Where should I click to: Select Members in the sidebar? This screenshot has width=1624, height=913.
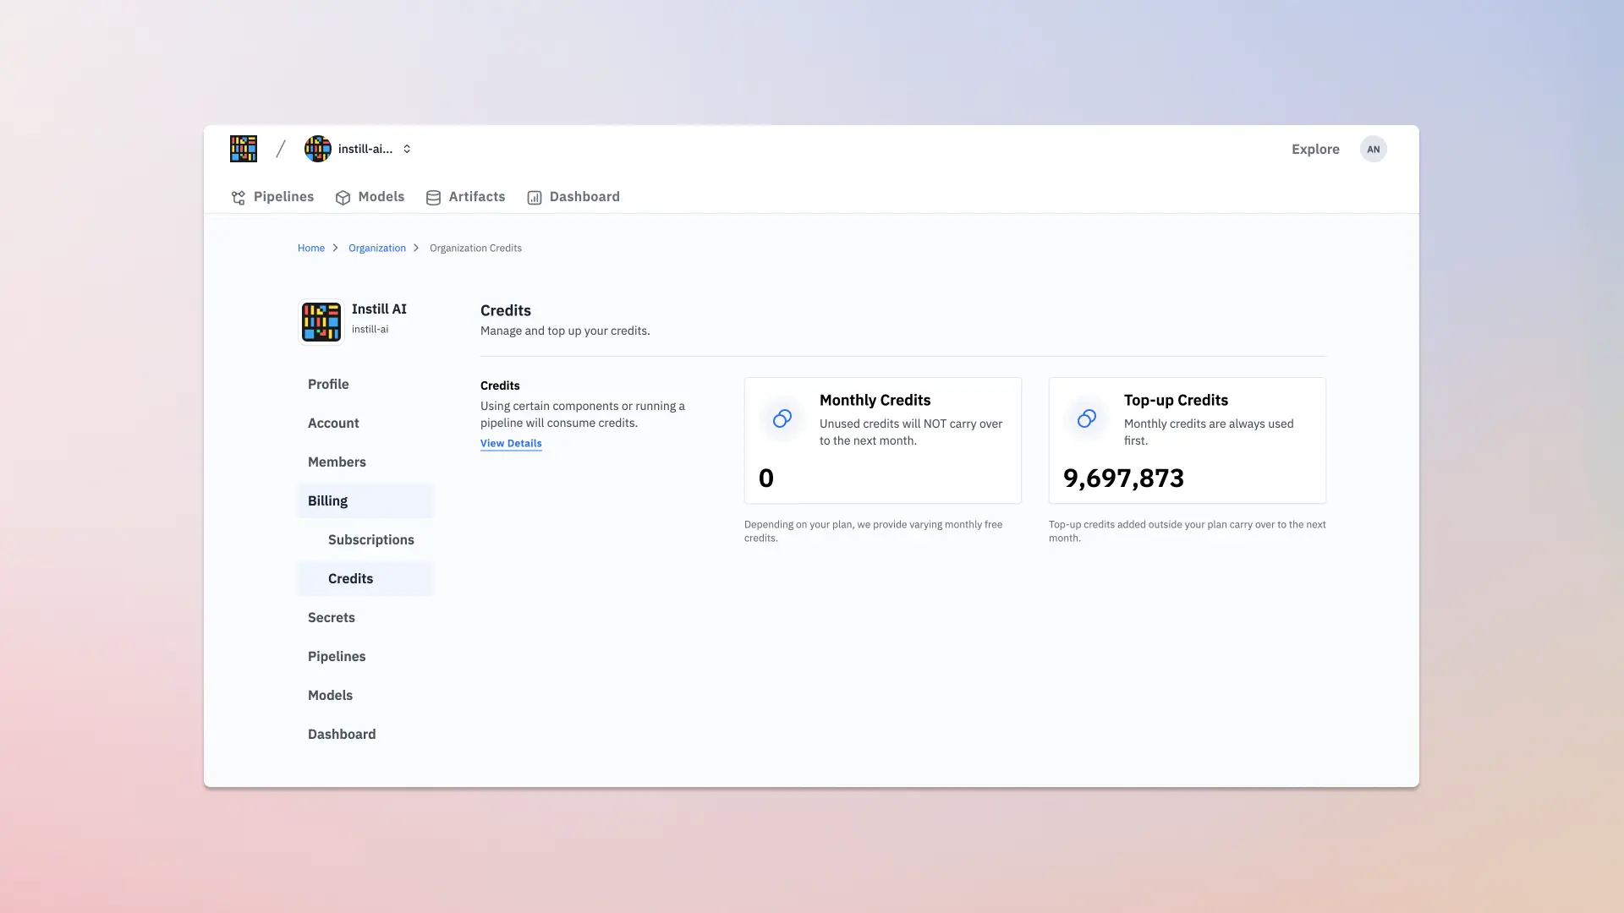[365, 462]
